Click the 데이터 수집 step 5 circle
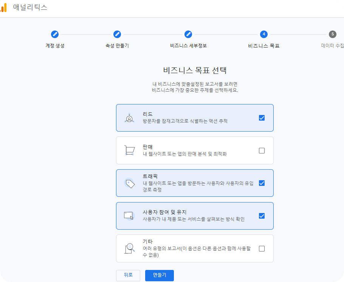Viewport: 344px width, 282px height. point(332,34)
